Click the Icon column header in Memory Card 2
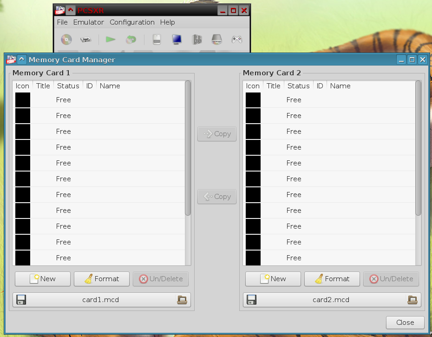Viewport: 432px width, 337px height. 253,86
